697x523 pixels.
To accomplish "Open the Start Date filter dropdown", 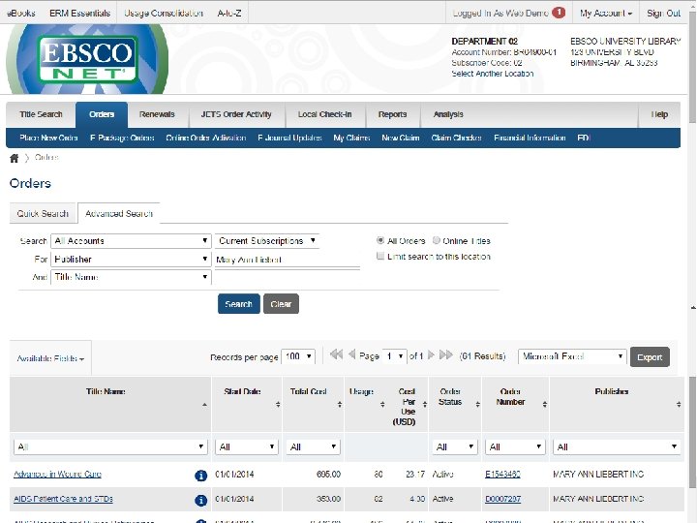I will point(247,446).
